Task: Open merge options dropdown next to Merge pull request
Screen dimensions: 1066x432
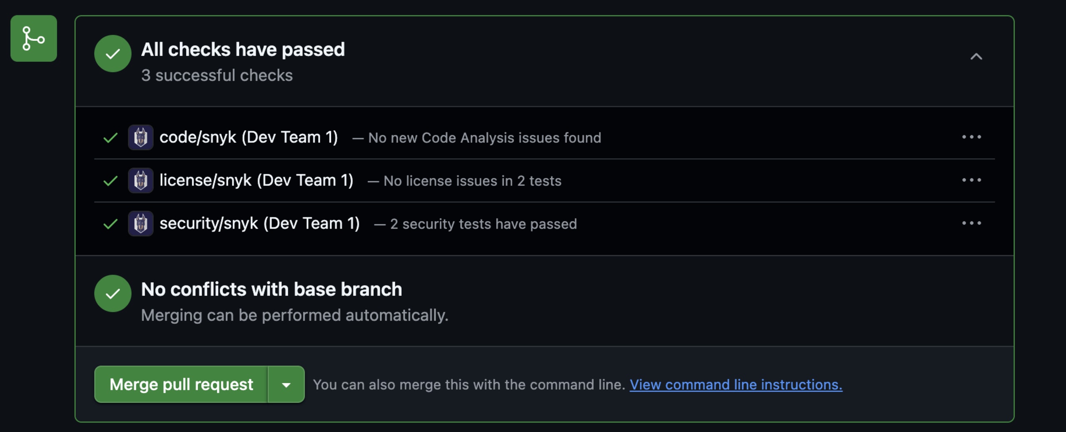Action: pos(286,384)
